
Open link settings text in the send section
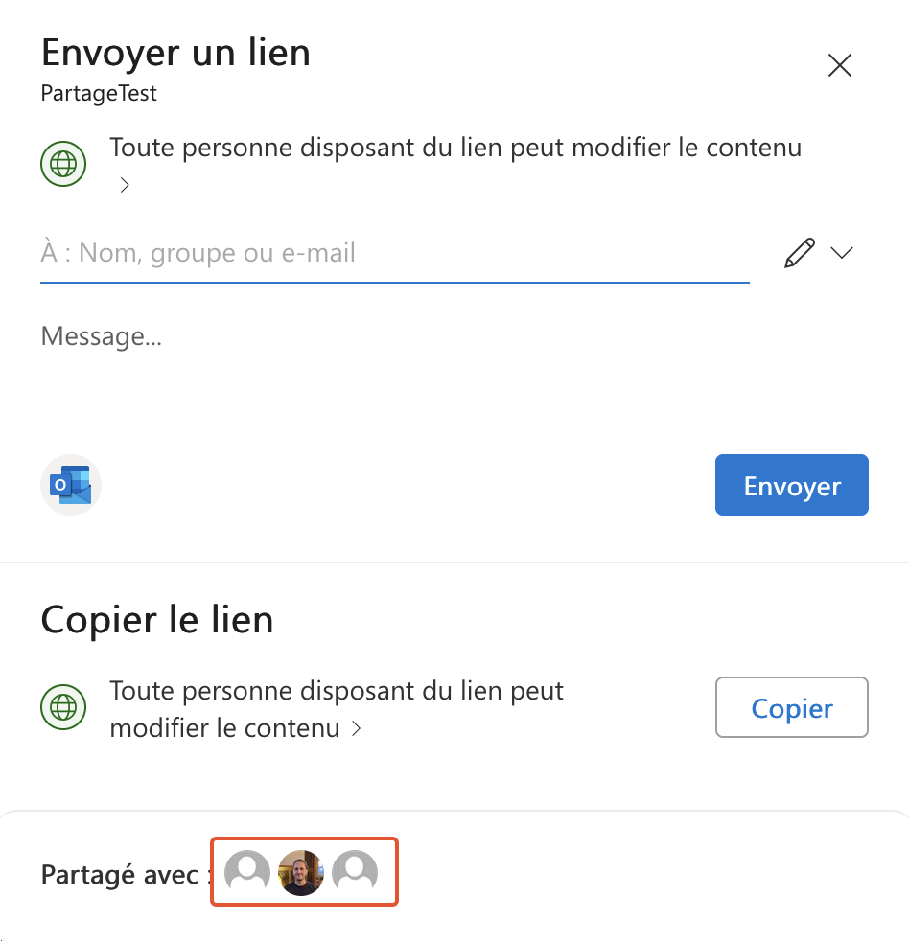tap(454, 149)
